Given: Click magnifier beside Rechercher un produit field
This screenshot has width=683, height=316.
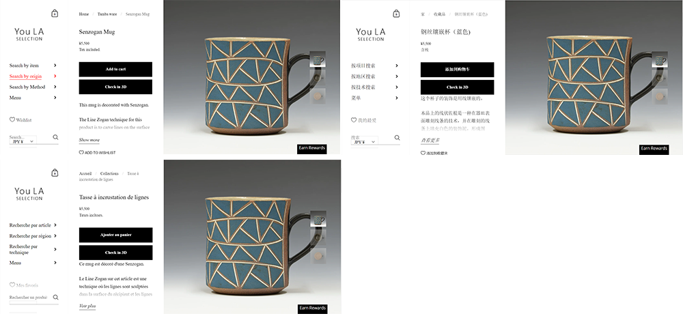Looking at the screenshot, I should coord(56,298).
